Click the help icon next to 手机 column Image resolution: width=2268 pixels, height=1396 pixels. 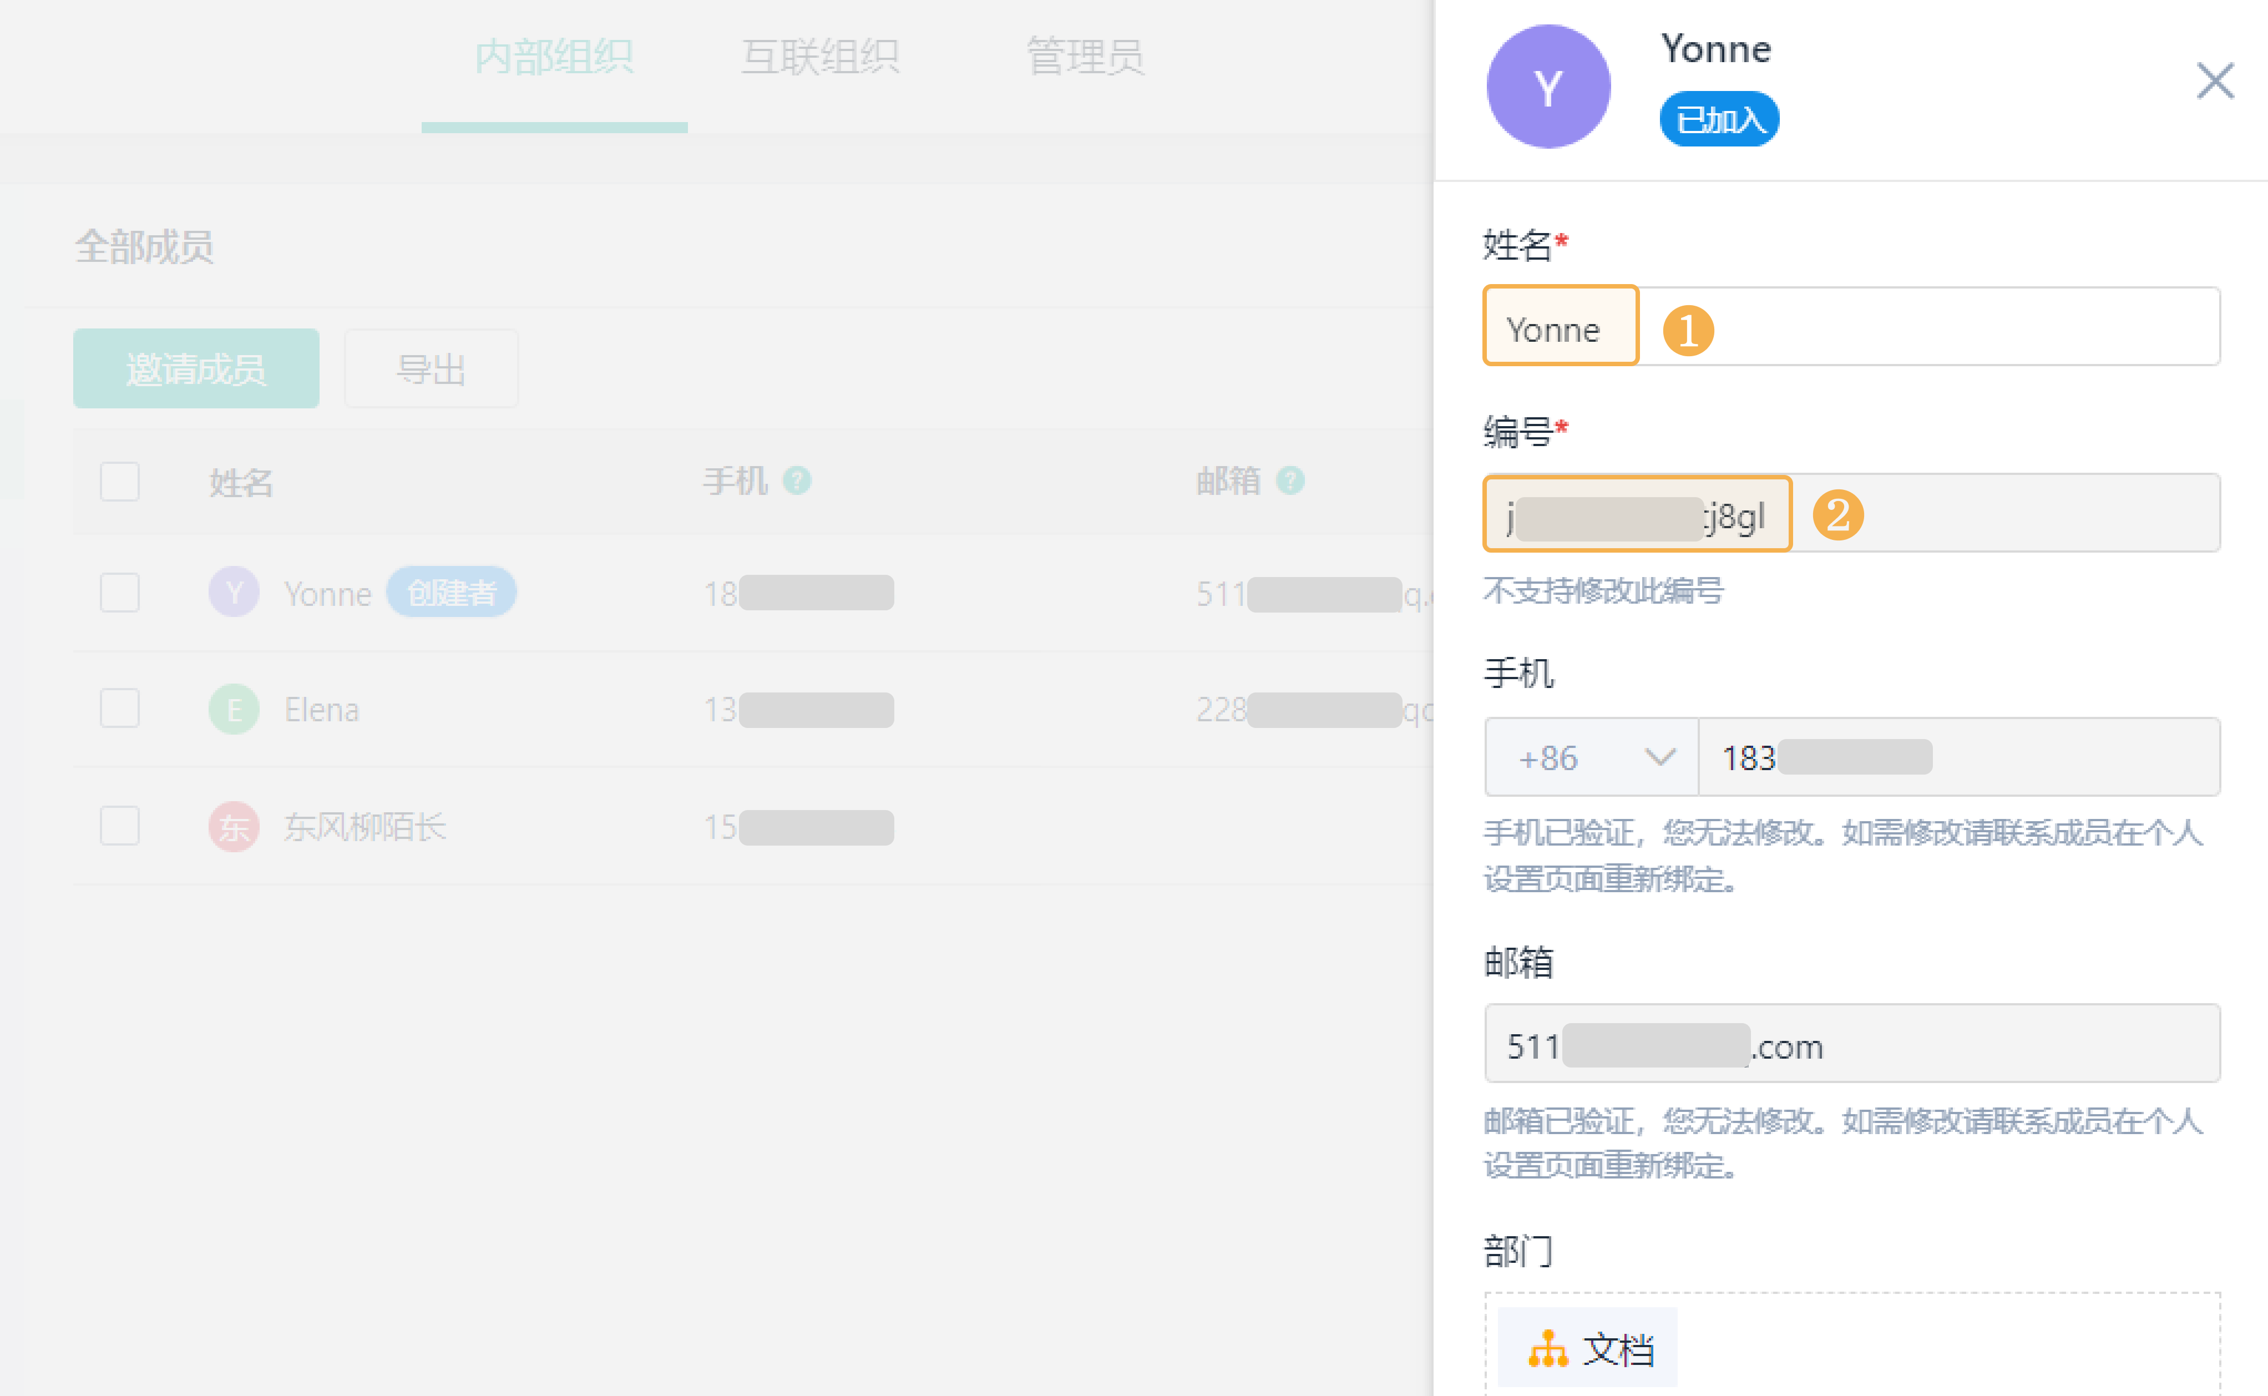click(x=797, y=481)
